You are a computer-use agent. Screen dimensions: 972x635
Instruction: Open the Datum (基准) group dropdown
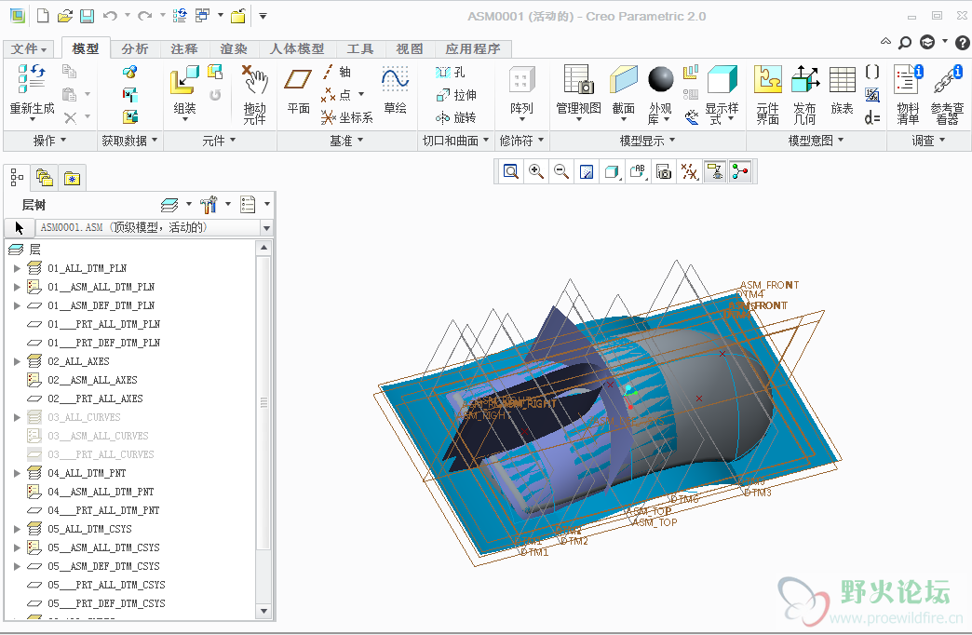346,141
